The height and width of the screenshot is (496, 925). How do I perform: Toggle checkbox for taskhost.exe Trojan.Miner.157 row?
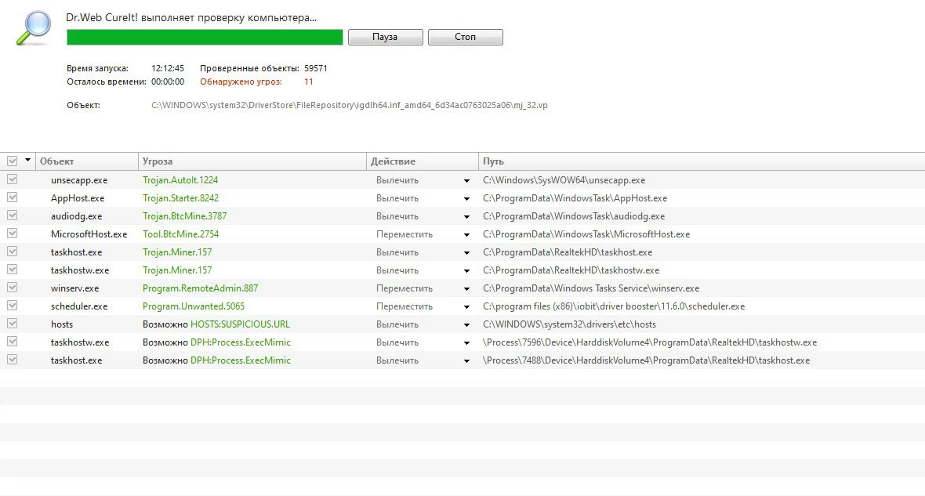(x=12, y=252)
